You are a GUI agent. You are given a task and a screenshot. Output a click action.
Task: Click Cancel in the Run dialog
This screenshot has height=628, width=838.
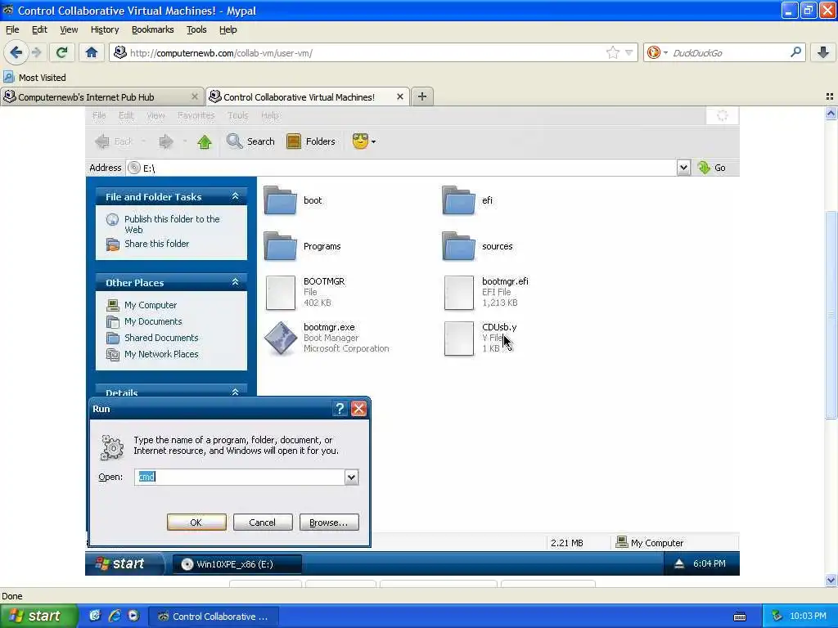click(263, 523)
